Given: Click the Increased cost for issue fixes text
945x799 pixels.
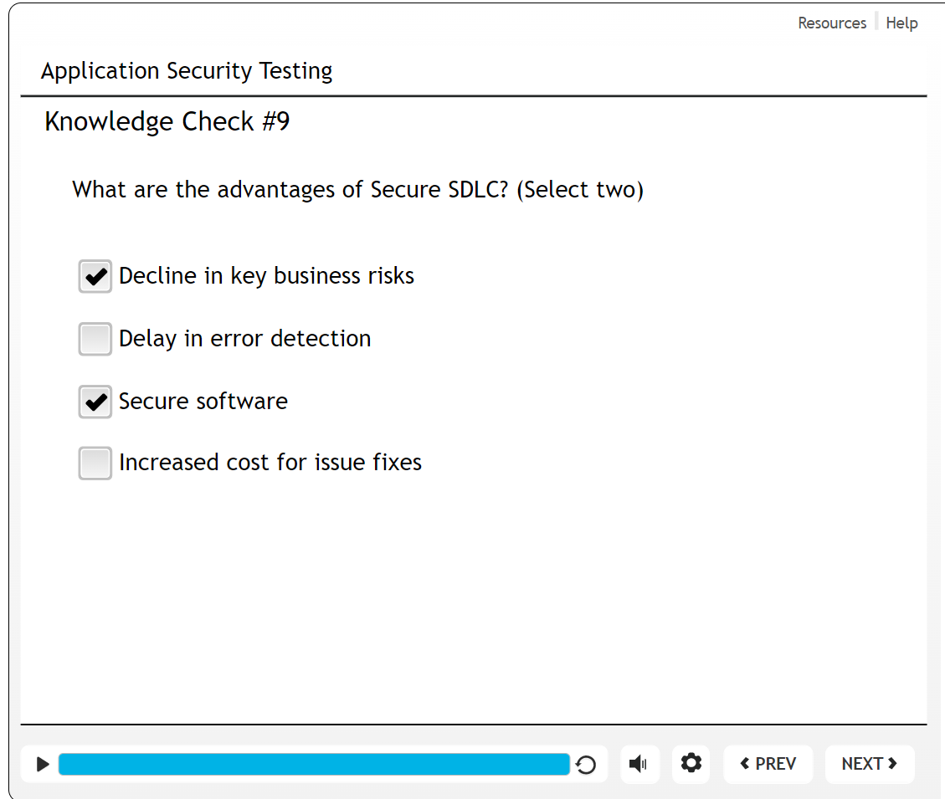Looking at the screenshot, I should click(270, 463).
